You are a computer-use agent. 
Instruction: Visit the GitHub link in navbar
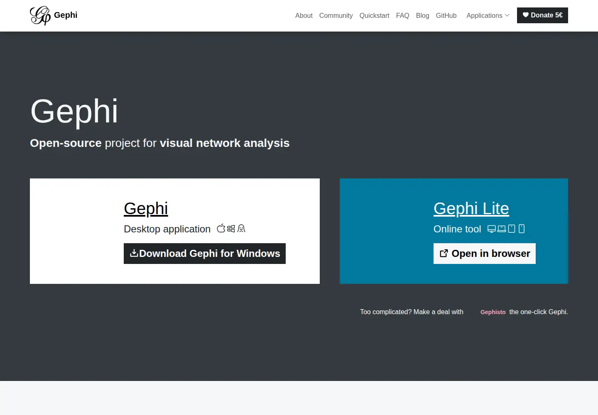[x=446, y=15]
